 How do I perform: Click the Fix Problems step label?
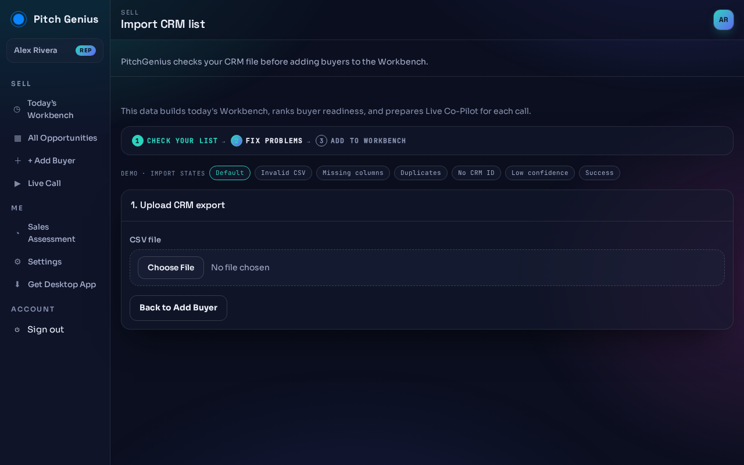274,141
